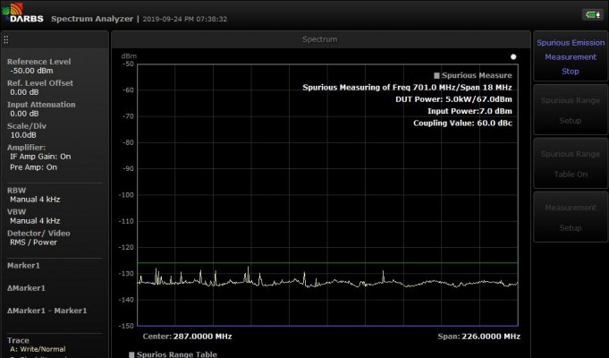Toggle Pre Amp: On
Image resolution: width=609 pixels, height=358 pixels.
click(33, 167)
